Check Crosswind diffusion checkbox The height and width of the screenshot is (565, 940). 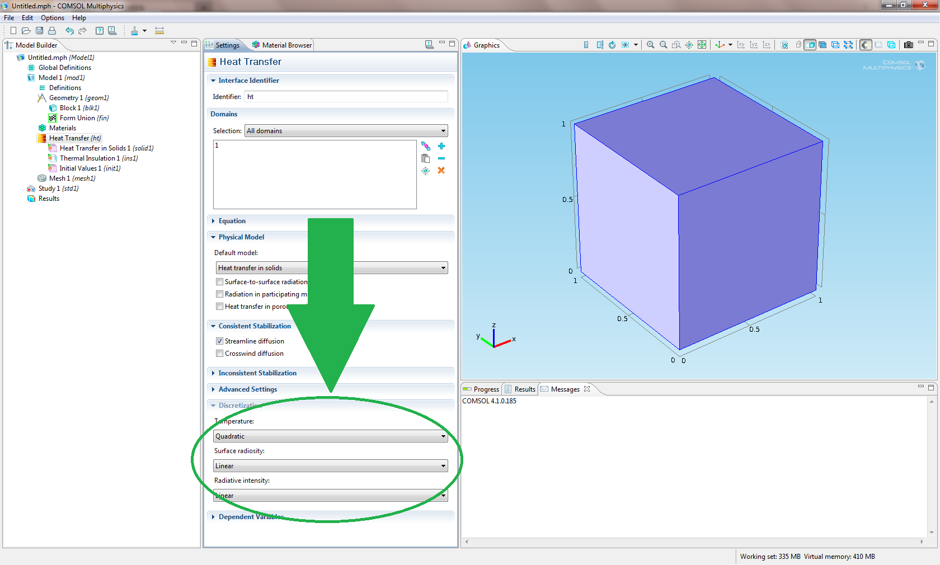(x=219, y=354)
